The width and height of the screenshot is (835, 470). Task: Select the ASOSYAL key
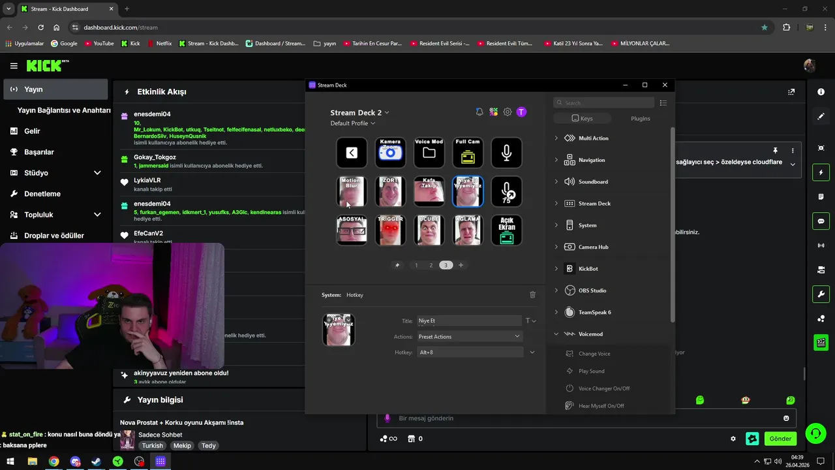[x=352, y=230]
